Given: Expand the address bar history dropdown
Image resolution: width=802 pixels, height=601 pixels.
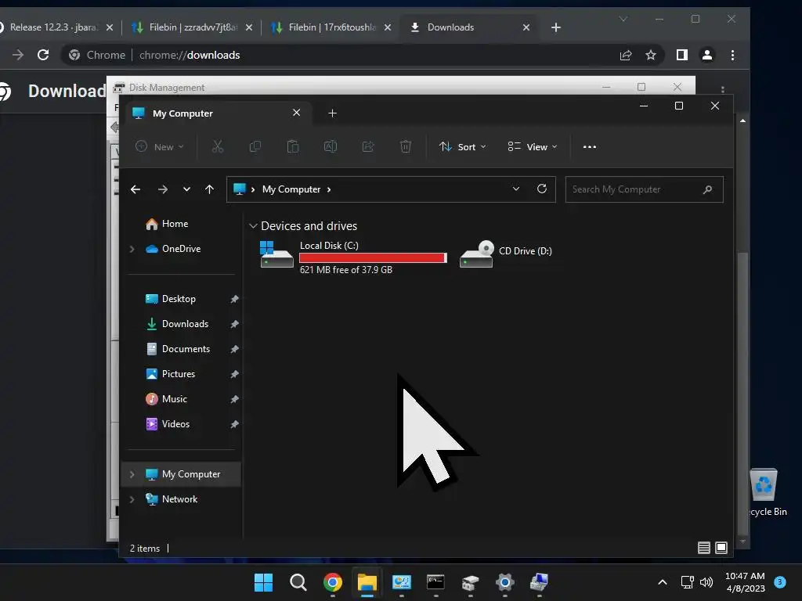Looking at the screenshot, I should 516,189.
